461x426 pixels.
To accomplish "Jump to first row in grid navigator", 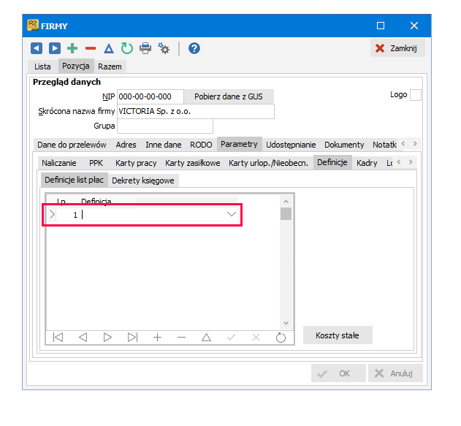I will 58,337.
